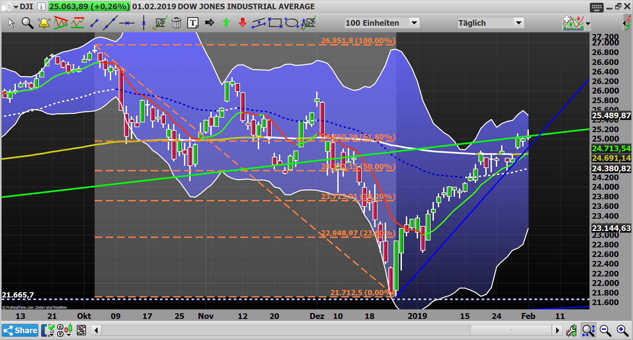Click the 24.380,82 price axis label

(611, 169)
